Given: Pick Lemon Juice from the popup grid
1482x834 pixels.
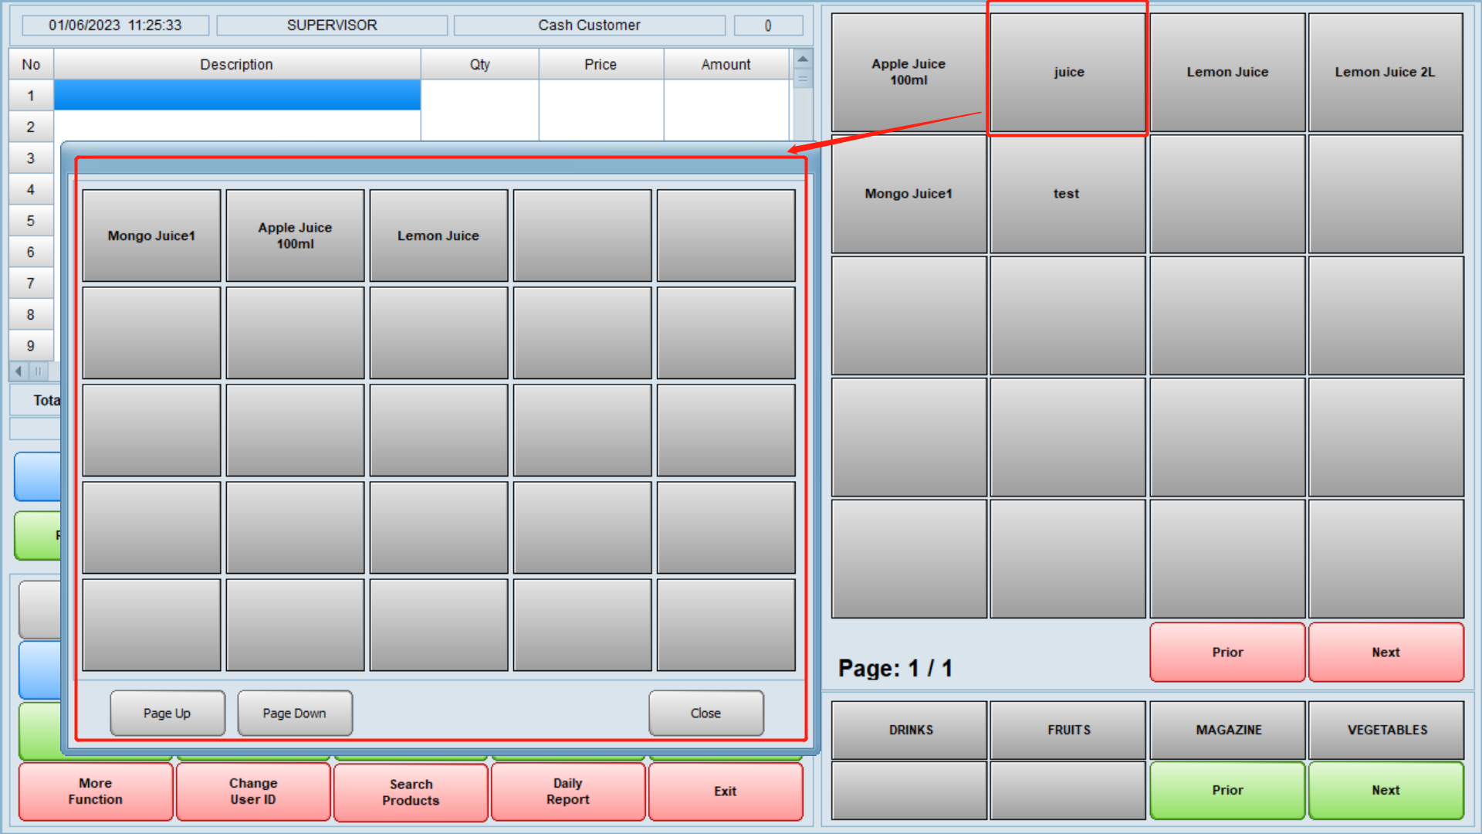Looking at the screenshot, I should pos(438,235).
